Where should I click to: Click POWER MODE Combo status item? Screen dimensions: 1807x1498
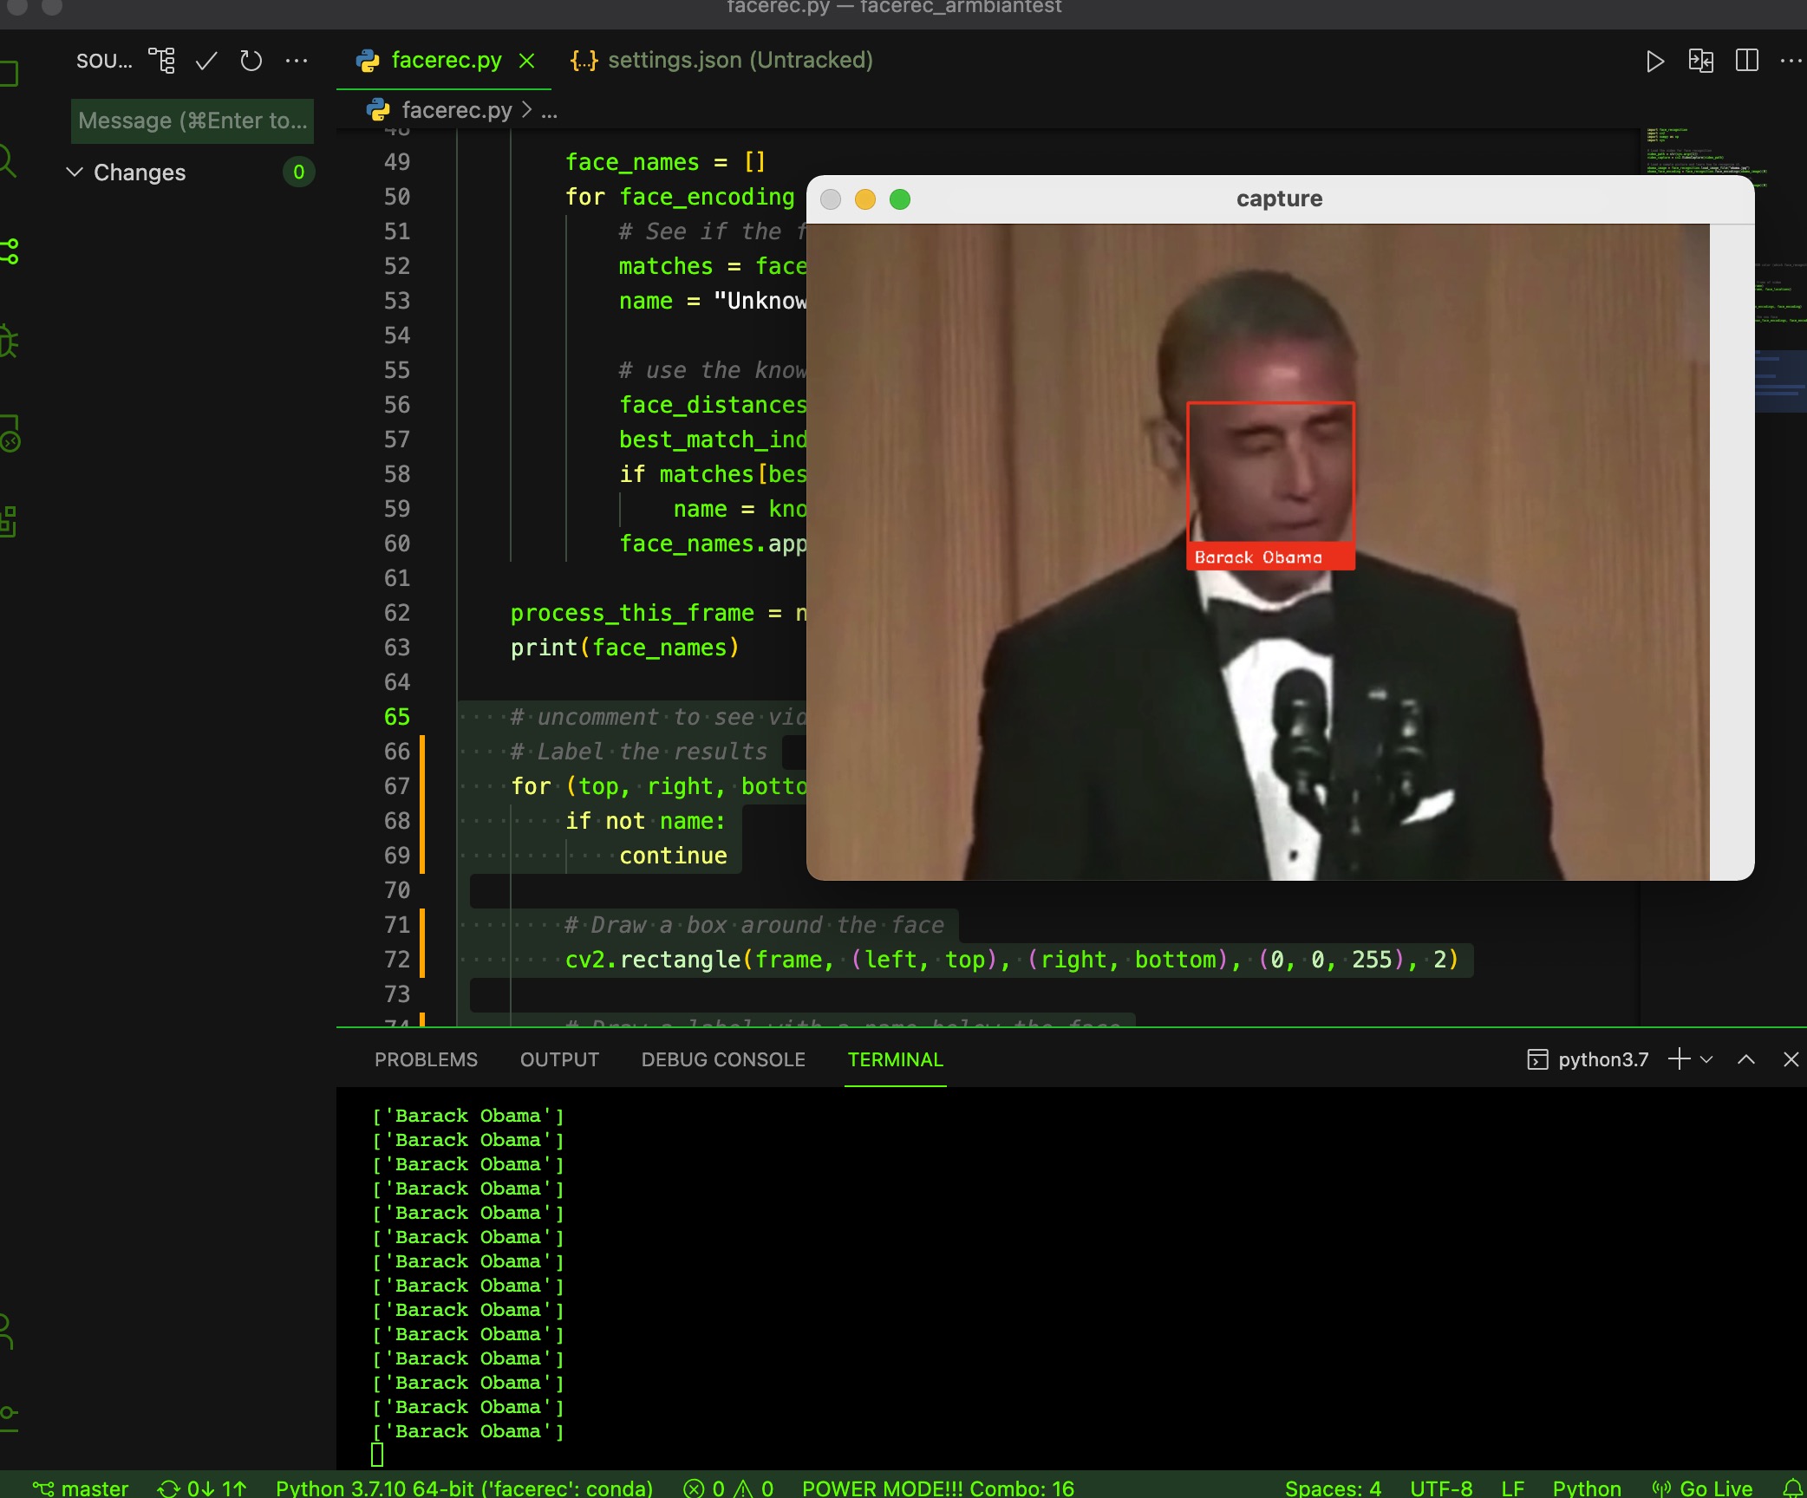tap(938, 1488)
